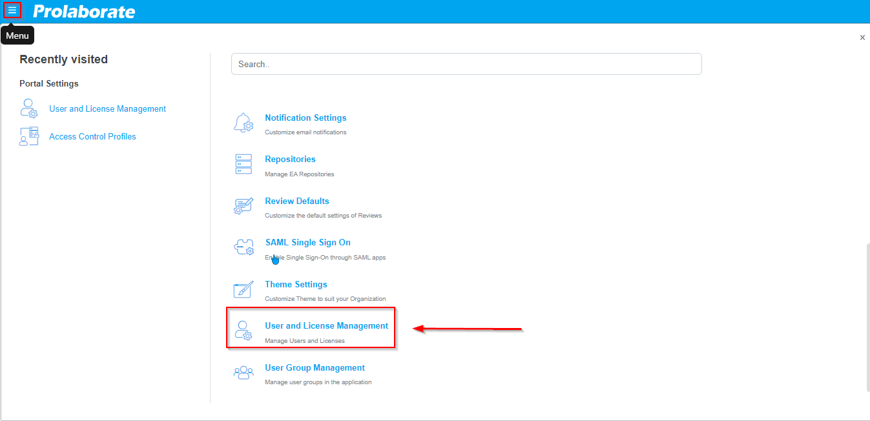Open User and License Management in settings list
Viewport: 870px width, 421px height.
pos(327,325)
